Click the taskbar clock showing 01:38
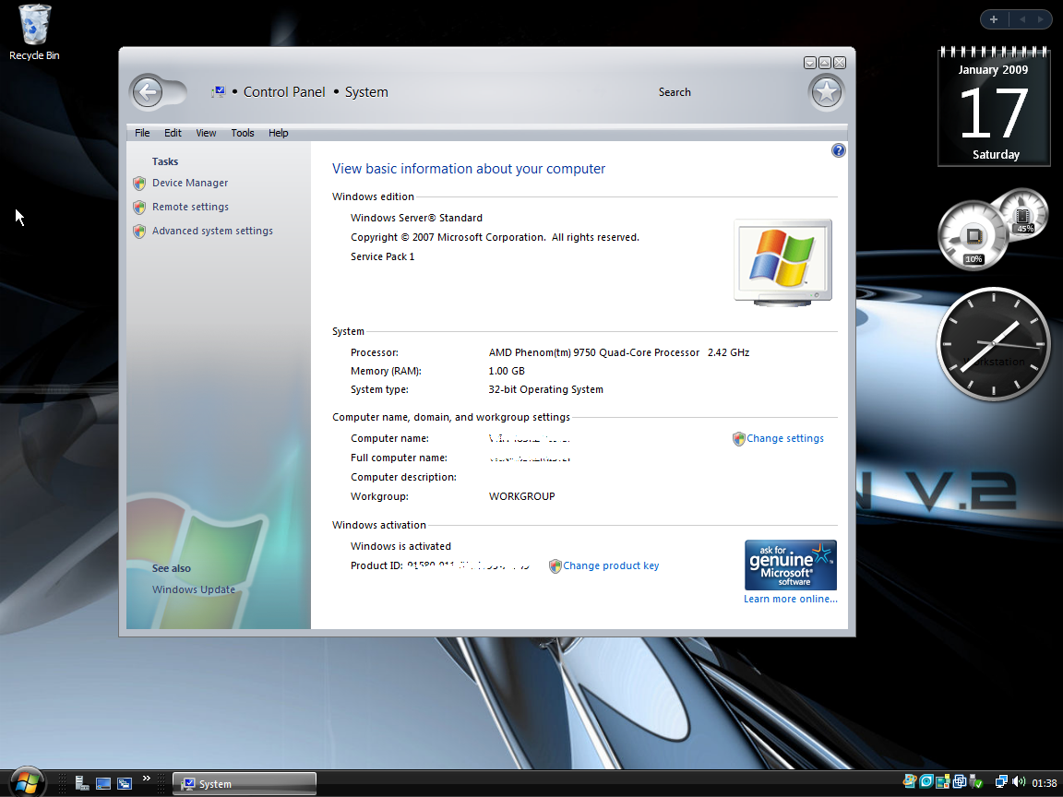This screenshot has height=797, width=1063. coord(1044,783)
